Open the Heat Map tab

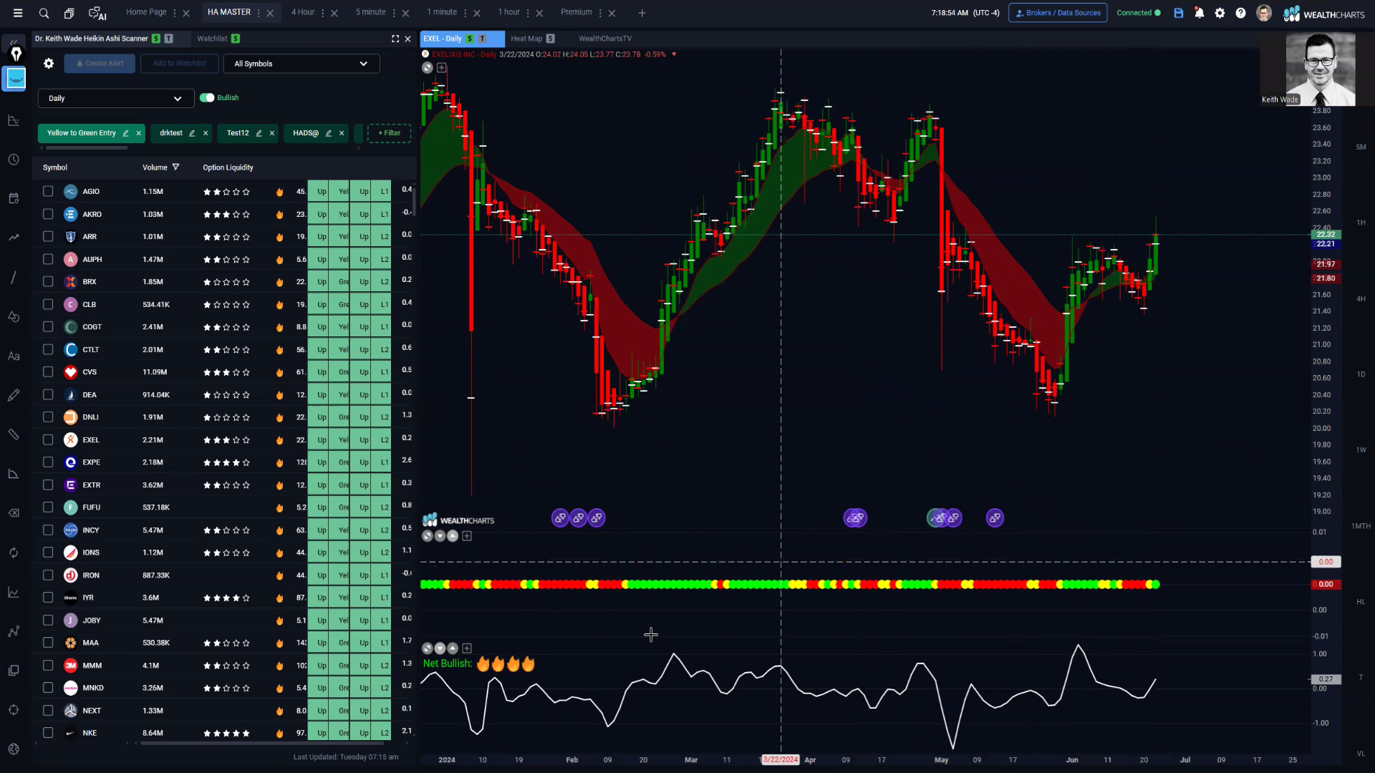526,39
